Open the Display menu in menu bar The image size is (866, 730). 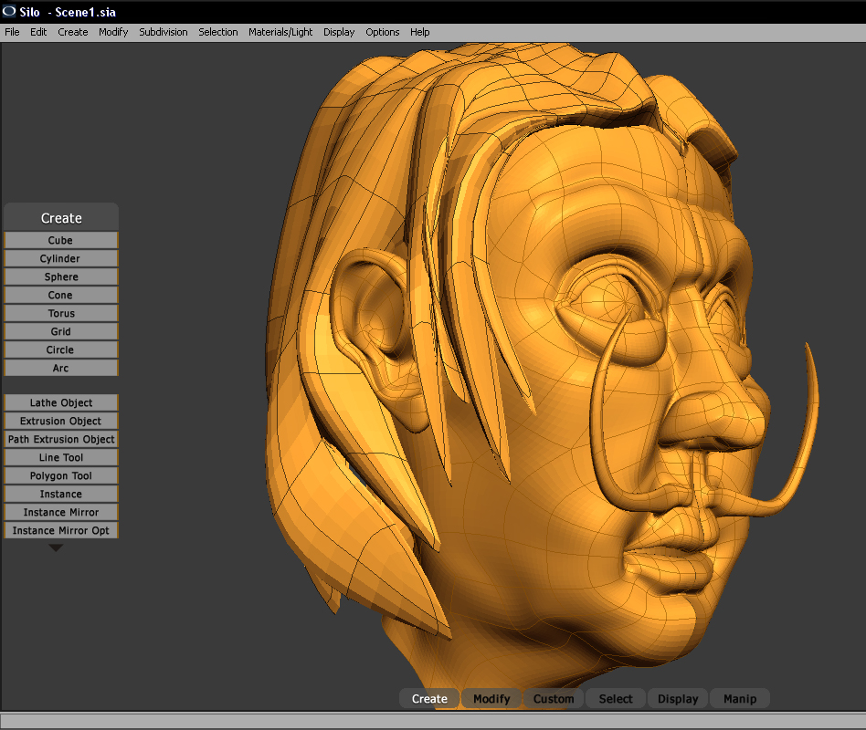(339, 32)
